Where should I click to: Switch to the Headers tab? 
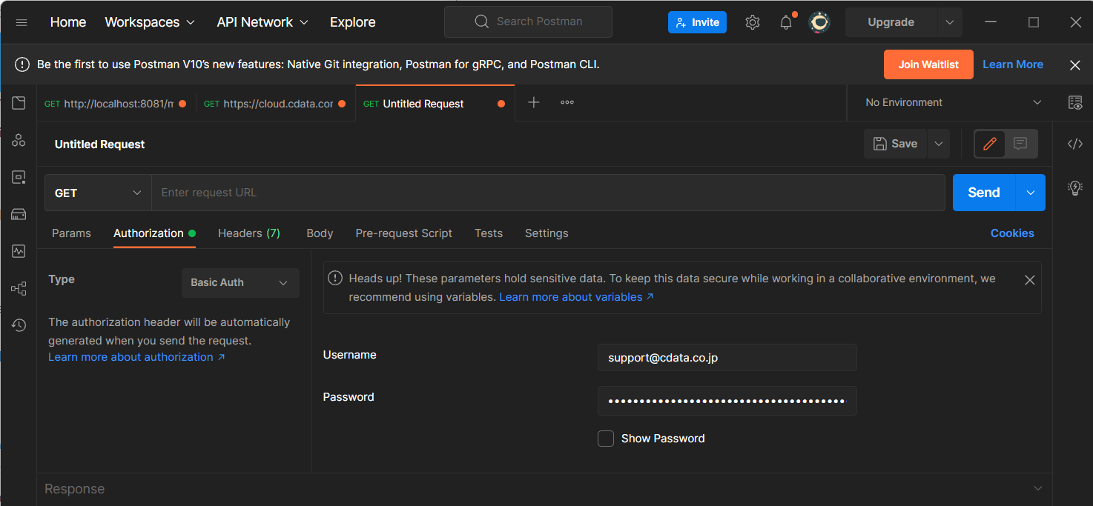click(248, 233)
